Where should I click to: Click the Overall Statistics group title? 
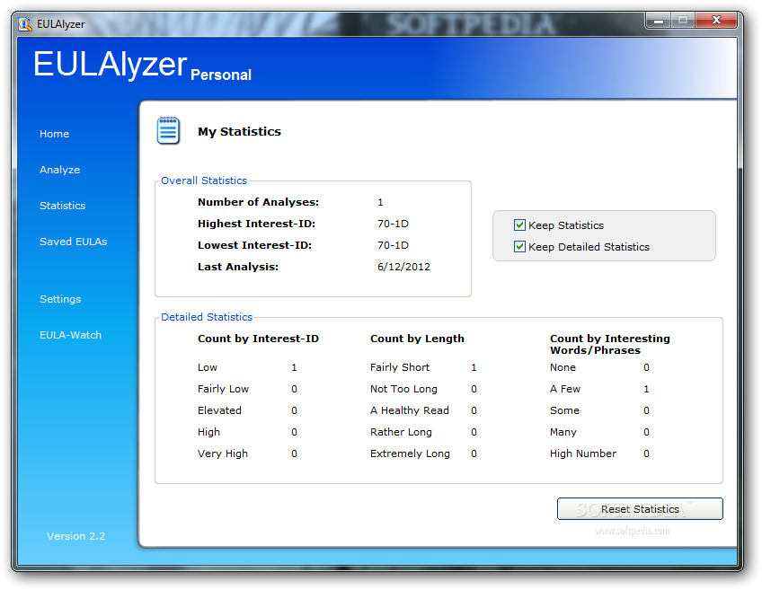pos(204,181)
